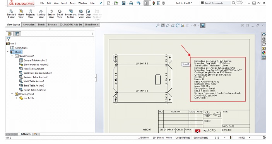Open the Insert menu
272x144 pixels.
pos(64,3)
